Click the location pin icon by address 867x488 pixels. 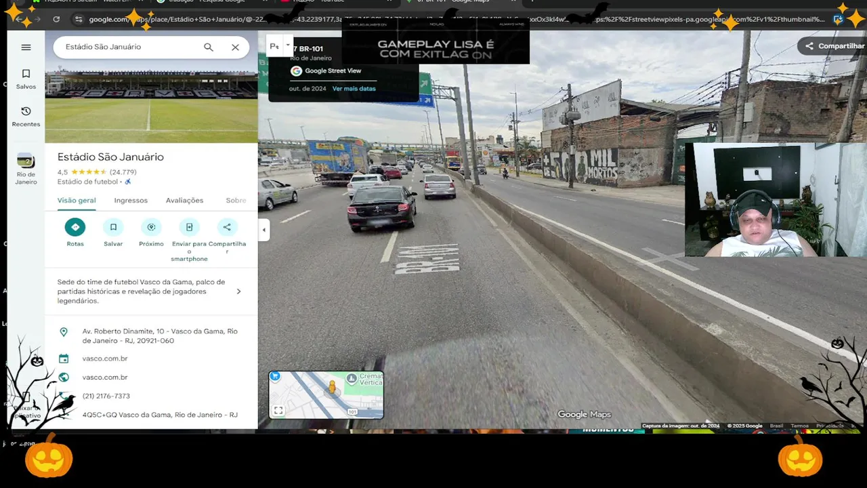pyautogui.click(x=64, y=332)
